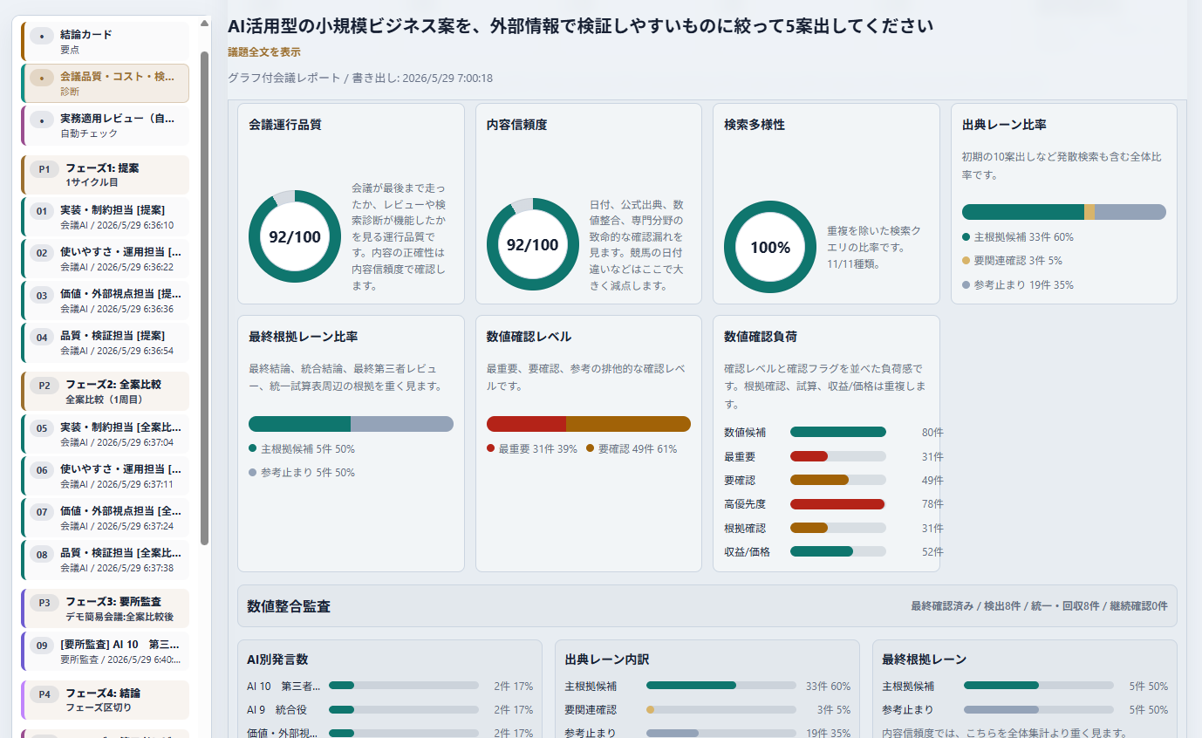Click the 検索多様性 100% donut chart
Image resolution: width=1202 pixels, height=738 pixels.
[770, 247]
